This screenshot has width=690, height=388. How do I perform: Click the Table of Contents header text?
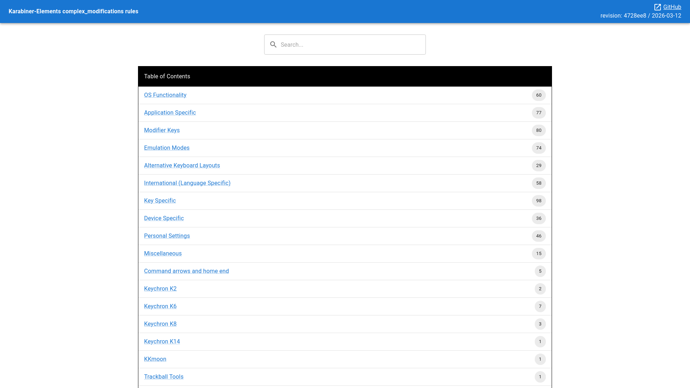pyautogui.click(x=167, y=77)
